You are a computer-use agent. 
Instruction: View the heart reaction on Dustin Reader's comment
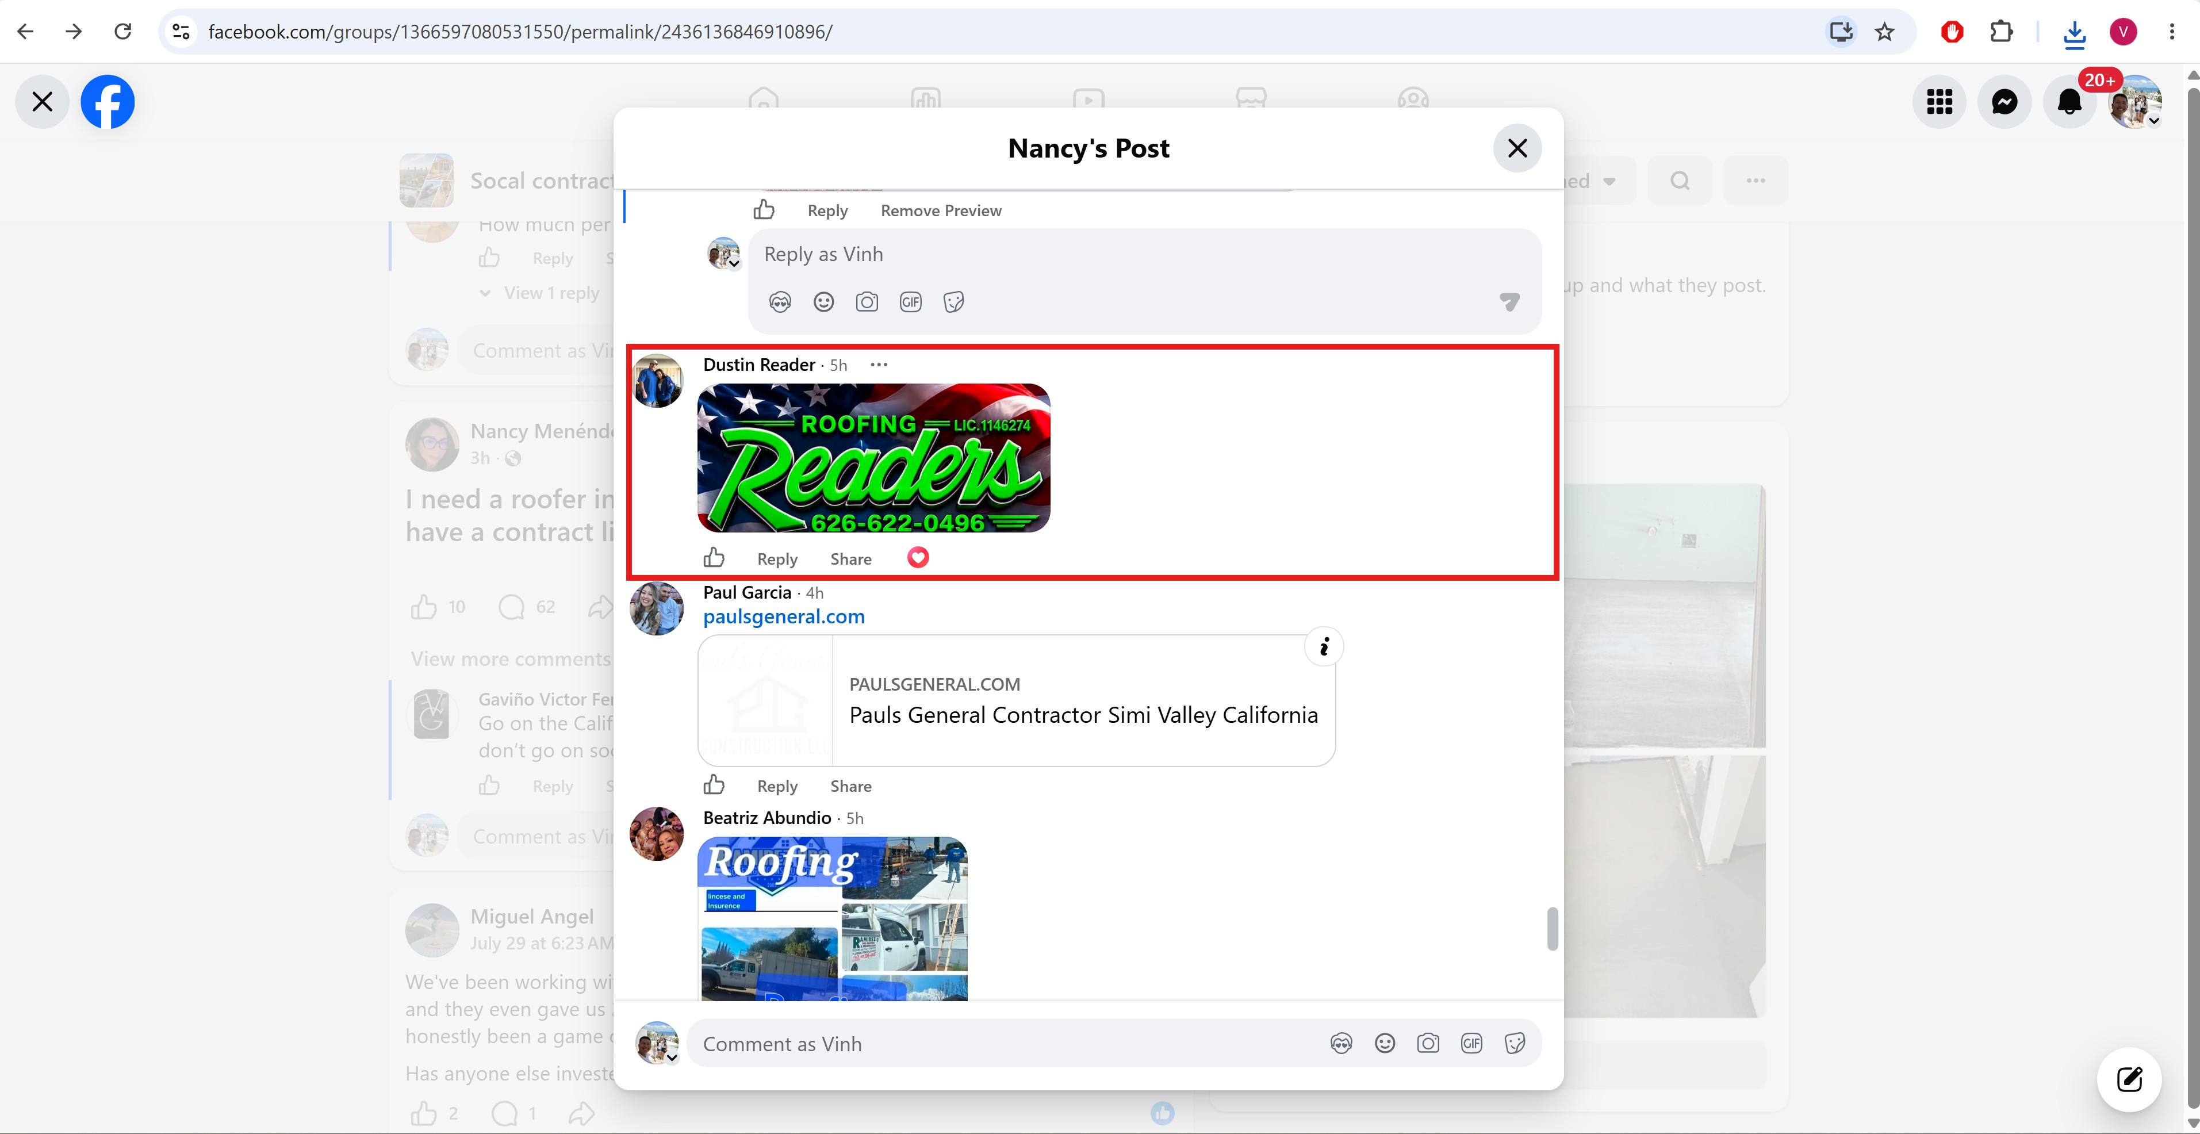click(917, 558)
